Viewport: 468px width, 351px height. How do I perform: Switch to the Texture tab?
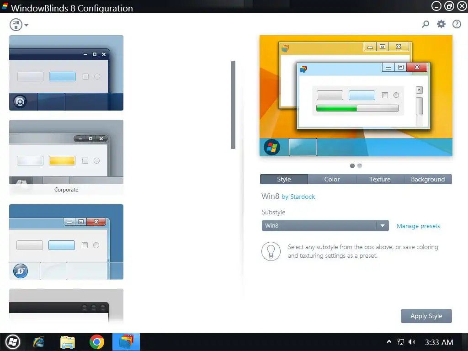click(x=380, y=179)
